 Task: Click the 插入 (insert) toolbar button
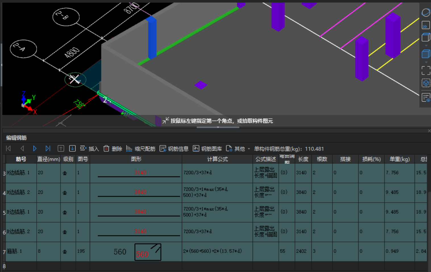click(x=89, y=149)
